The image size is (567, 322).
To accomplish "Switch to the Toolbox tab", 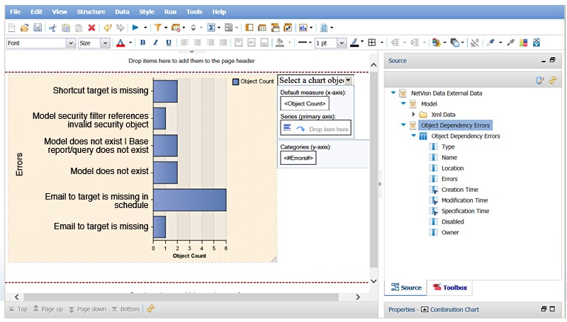I will 450,288.
